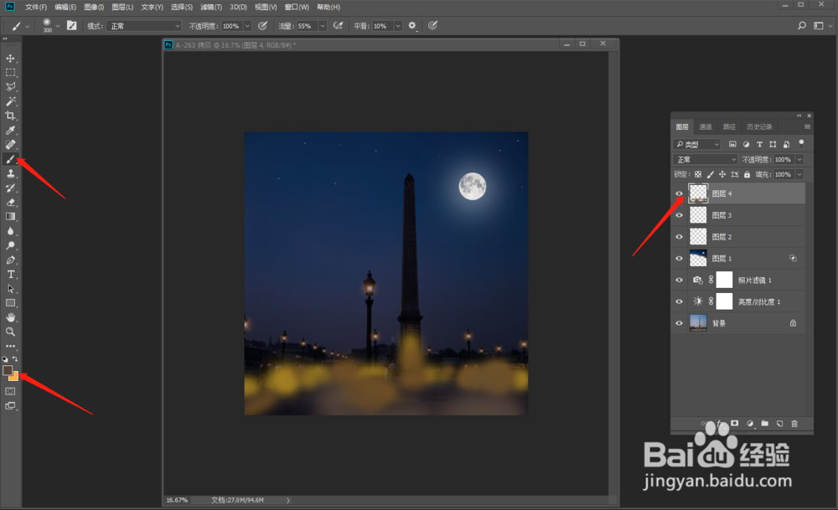Screen dimensions: 838x510
Task: Toggle lock all for layer
Action: [747, 175]
